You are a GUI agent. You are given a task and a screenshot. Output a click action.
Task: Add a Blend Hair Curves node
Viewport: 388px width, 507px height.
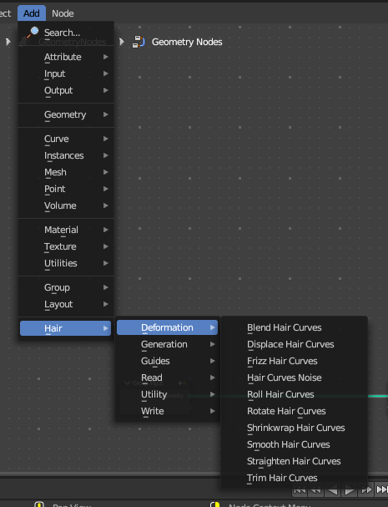(295, 327)
